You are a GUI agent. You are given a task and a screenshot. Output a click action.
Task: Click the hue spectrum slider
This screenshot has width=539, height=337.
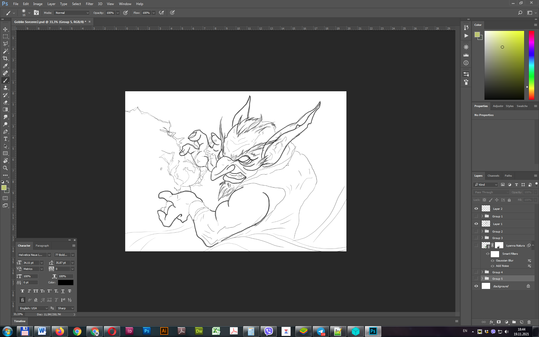click(531, 65)
